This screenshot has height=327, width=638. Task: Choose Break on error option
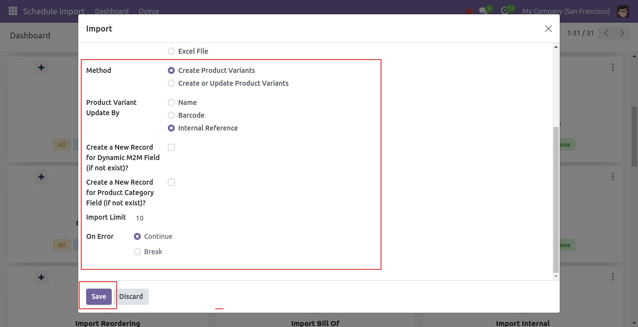pos(137,252)
